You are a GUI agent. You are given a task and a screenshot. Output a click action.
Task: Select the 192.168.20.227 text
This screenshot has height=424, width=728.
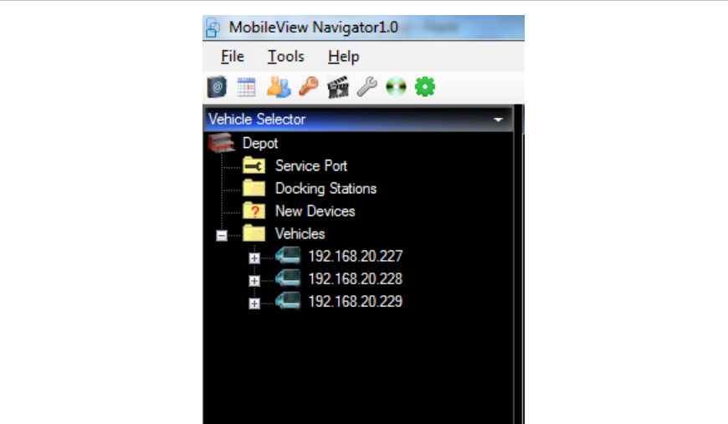[355, 256]
